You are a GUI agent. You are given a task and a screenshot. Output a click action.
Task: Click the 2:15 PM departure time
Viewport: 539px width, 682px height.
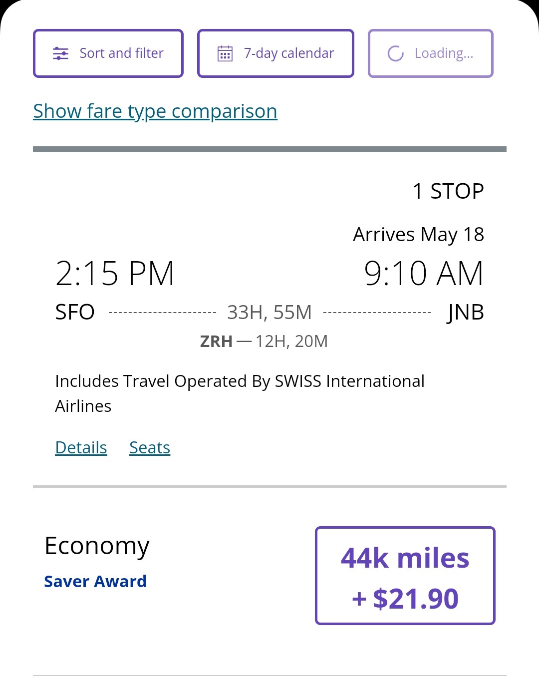pos(115,274)
